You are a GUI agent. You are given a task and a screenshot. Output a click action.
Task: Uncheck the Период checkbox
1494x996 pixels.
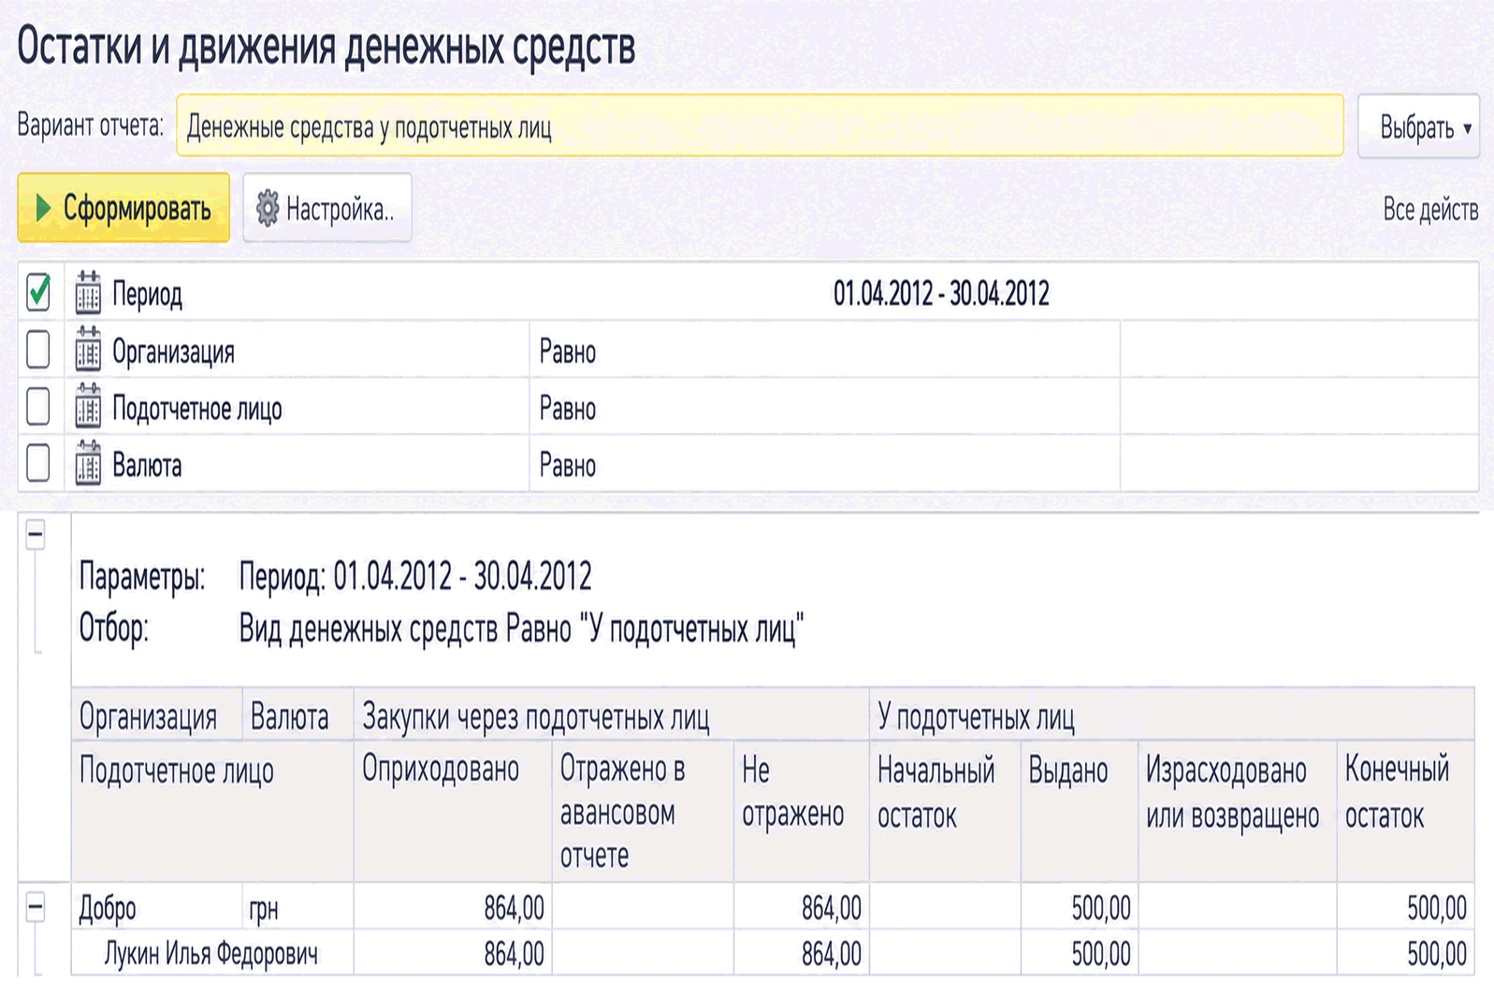click(38, 293)
